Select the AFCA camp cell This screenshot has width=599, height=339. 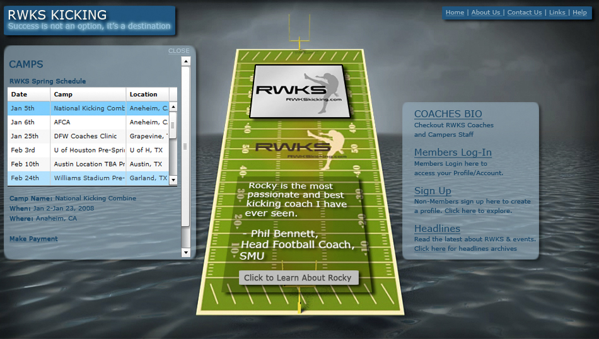pyautogui.click(x=88, y=122)
